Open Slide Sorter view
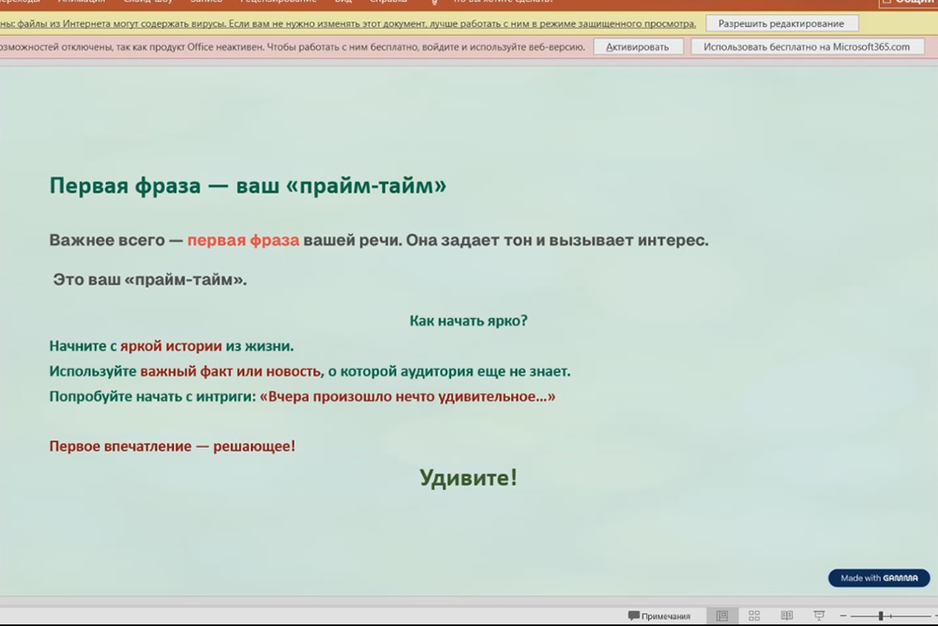The width and height of the screenshot is (938, 626). coord(754,616)
